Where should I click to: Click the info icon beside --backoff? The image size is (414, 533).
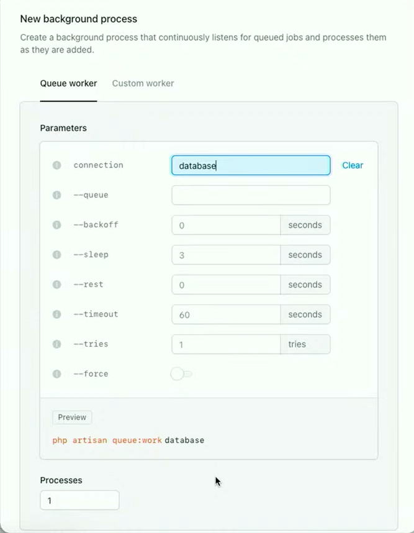(x=56, y=225)
